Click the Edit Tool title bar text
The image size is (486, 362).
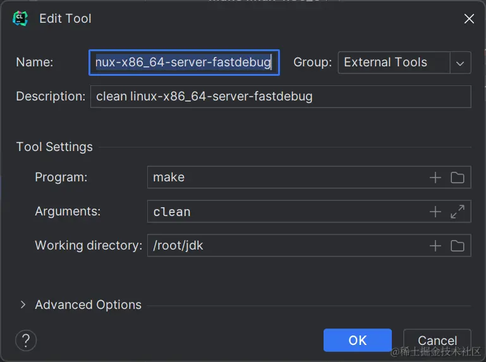(65, 19)
